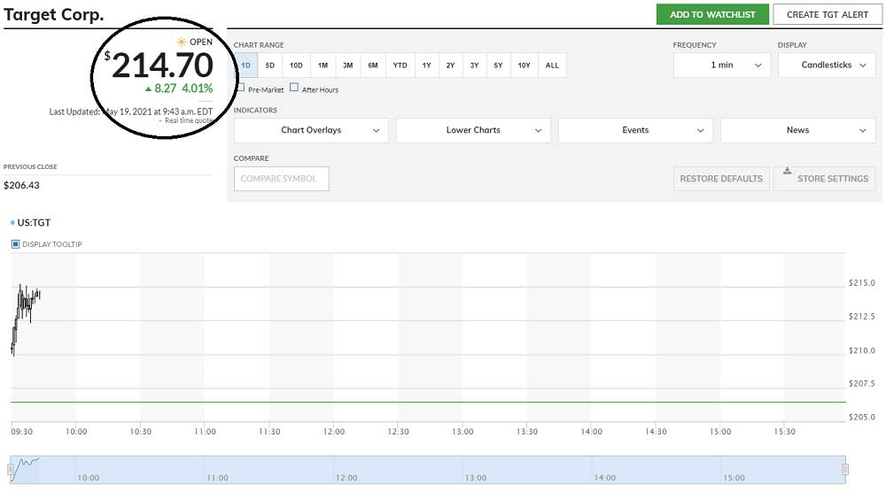Click the candlesticks near 09:30 on chart
Viewport: 886px width, 499px height.
tap(26, 319)
